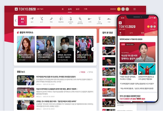Play the first live show video (조회 6,589)
Screen dimensions: 163x113
coord(26,49)
